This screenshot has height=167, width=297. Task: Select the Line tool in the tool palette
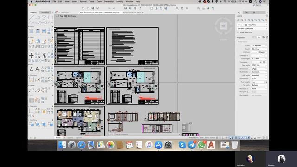tap(32, 18)
